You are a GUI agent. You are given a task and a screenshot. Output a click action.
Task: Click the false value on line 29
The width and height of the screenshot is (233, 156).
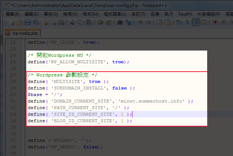(x=119, y=88)
